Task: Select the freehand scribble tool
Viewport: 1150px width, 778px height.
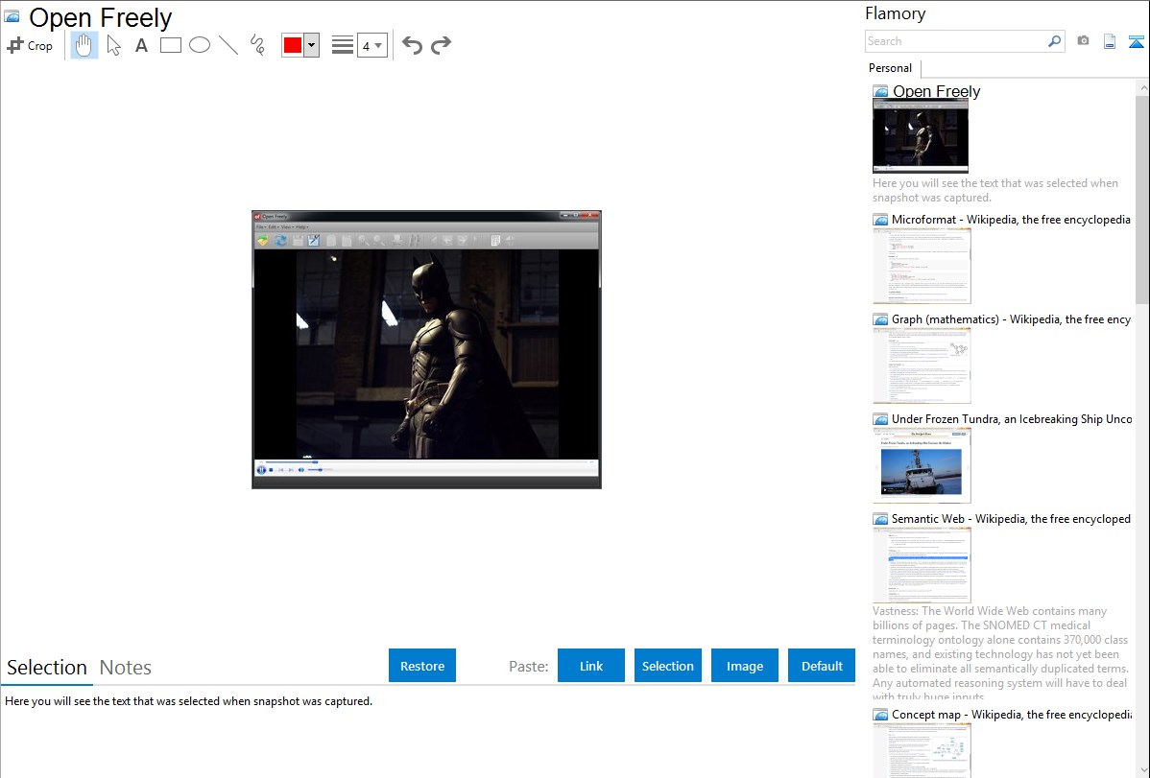Action: click(x=257, y=45)
